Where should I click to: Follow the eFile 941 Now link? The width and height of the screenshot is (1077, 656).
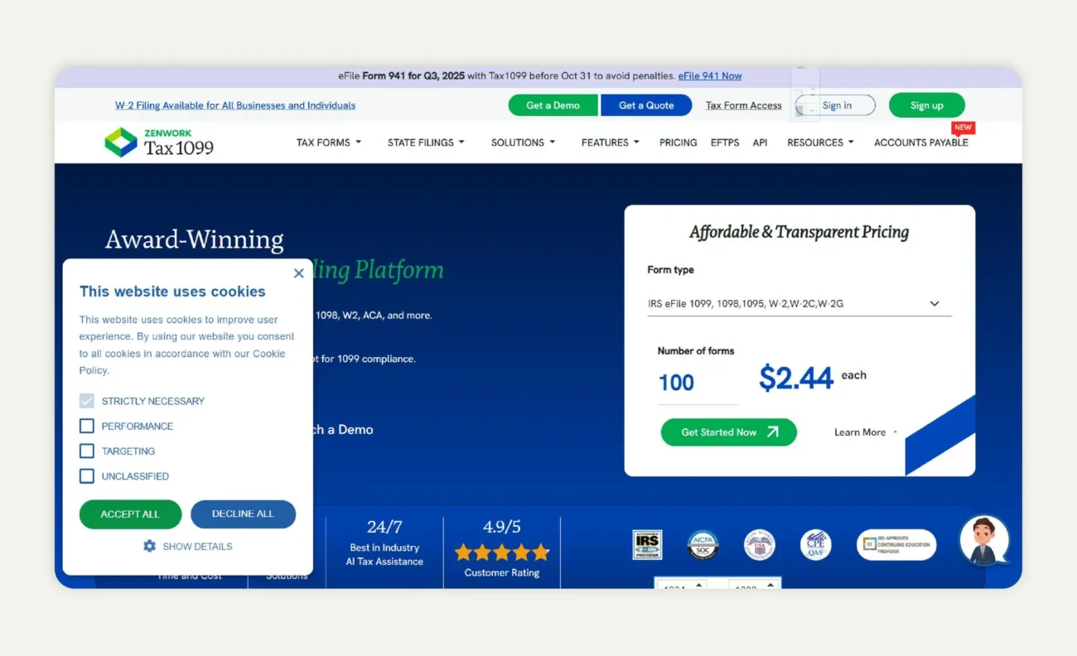point(709,75)
